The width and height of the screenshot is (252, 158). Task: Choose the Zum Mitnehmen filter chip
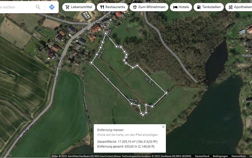(x=149, y=7)
